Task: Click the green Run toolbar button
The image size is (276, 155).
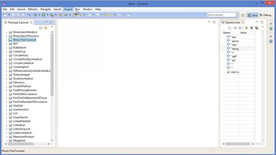Action: 44,15
